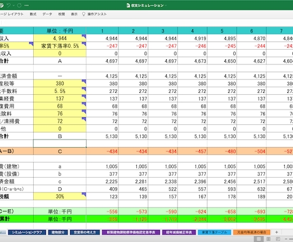Select the yellow 68 repair cost cell
Viewport: 293px width, 242px height.
[60, 106]
